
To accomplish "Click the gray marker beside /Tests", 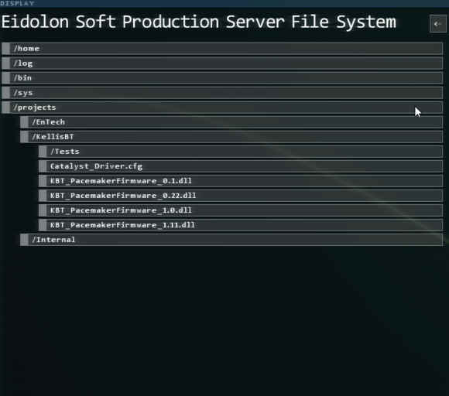I will pyautogui.click(x=43, y=152).
